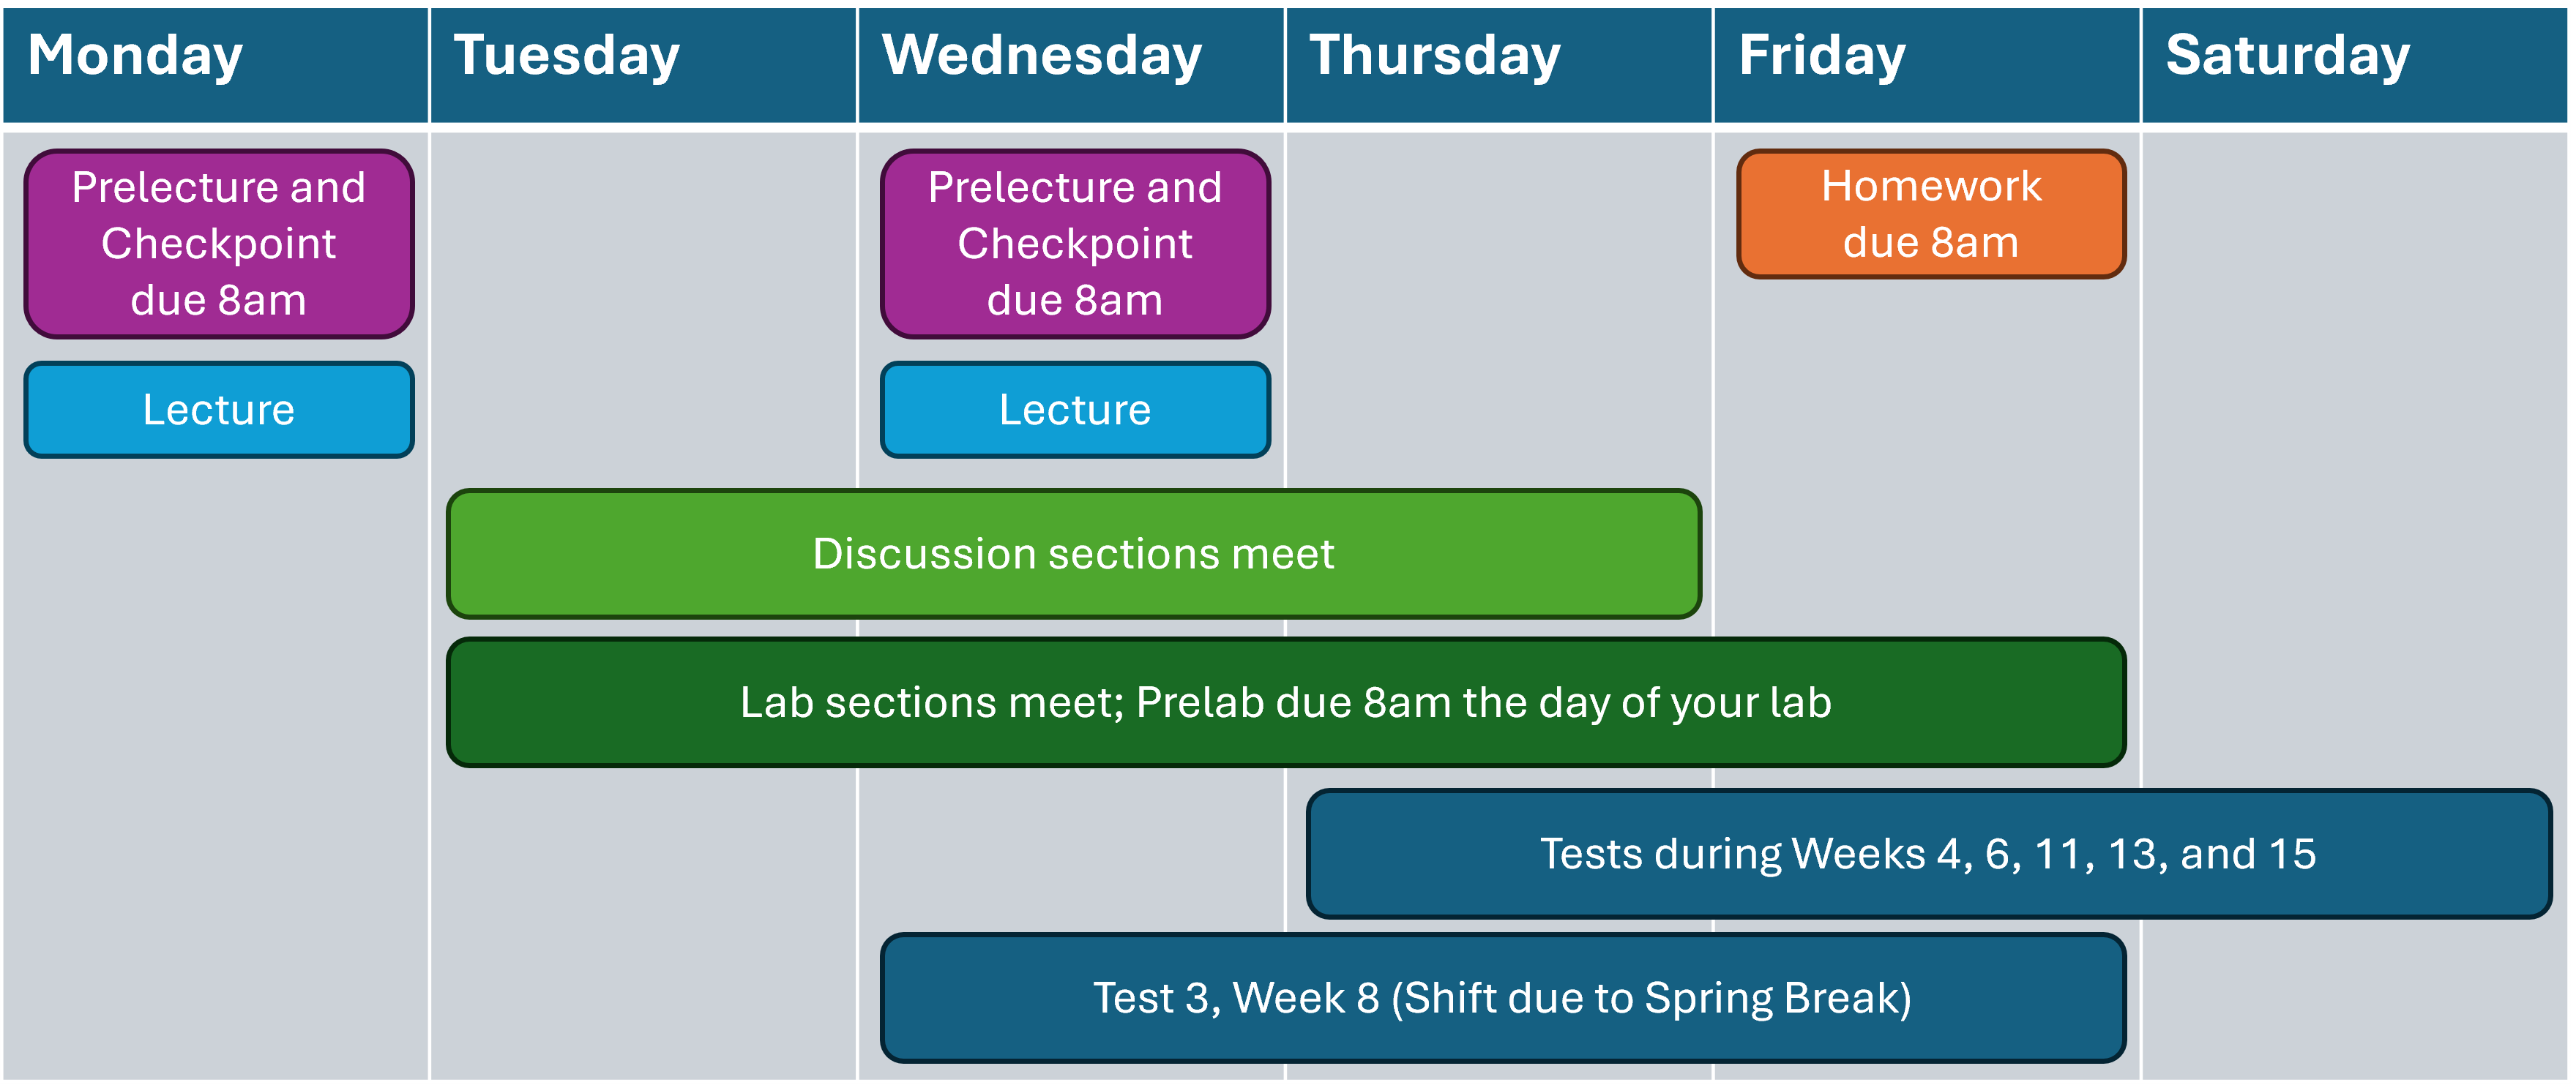The height and width of the screenshot is (1085, 2576).
Task: Click the Discussion sections meet bar
Action: [1073, 554]
